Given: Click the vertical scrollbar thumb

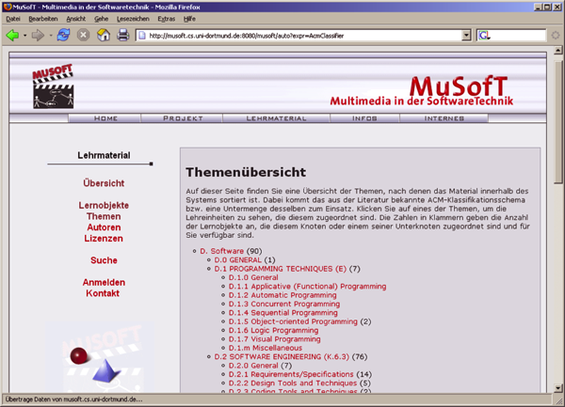Looking at the screenshot, I should tap(558, 122).
